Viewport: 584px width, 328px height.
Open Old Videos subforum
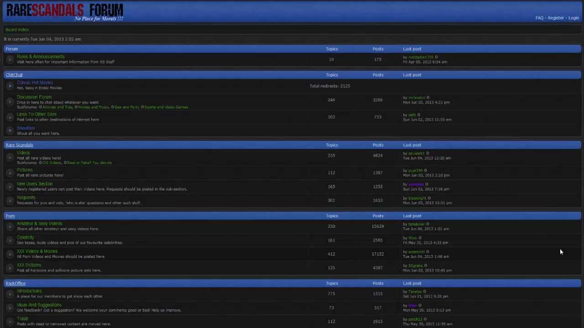click(52, 163)
